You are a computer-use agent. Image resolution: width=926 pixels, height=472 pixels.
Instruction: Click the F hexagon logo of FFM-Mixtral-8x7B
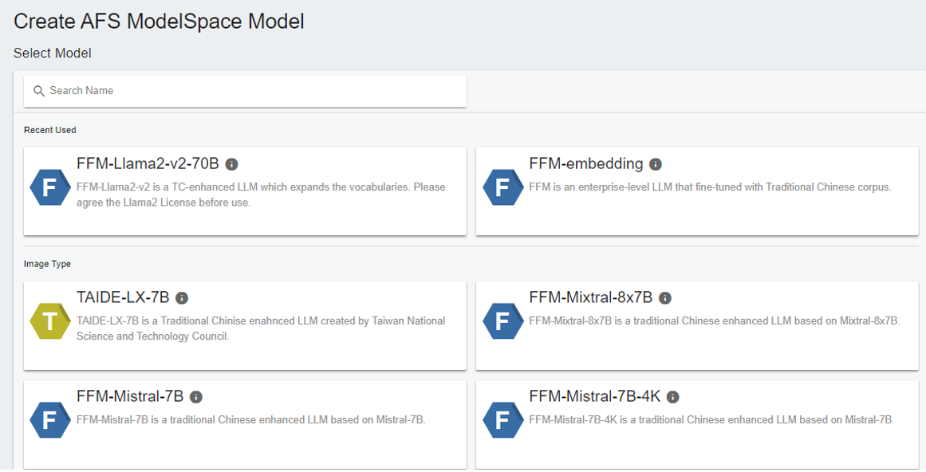[x=503, y=321]
